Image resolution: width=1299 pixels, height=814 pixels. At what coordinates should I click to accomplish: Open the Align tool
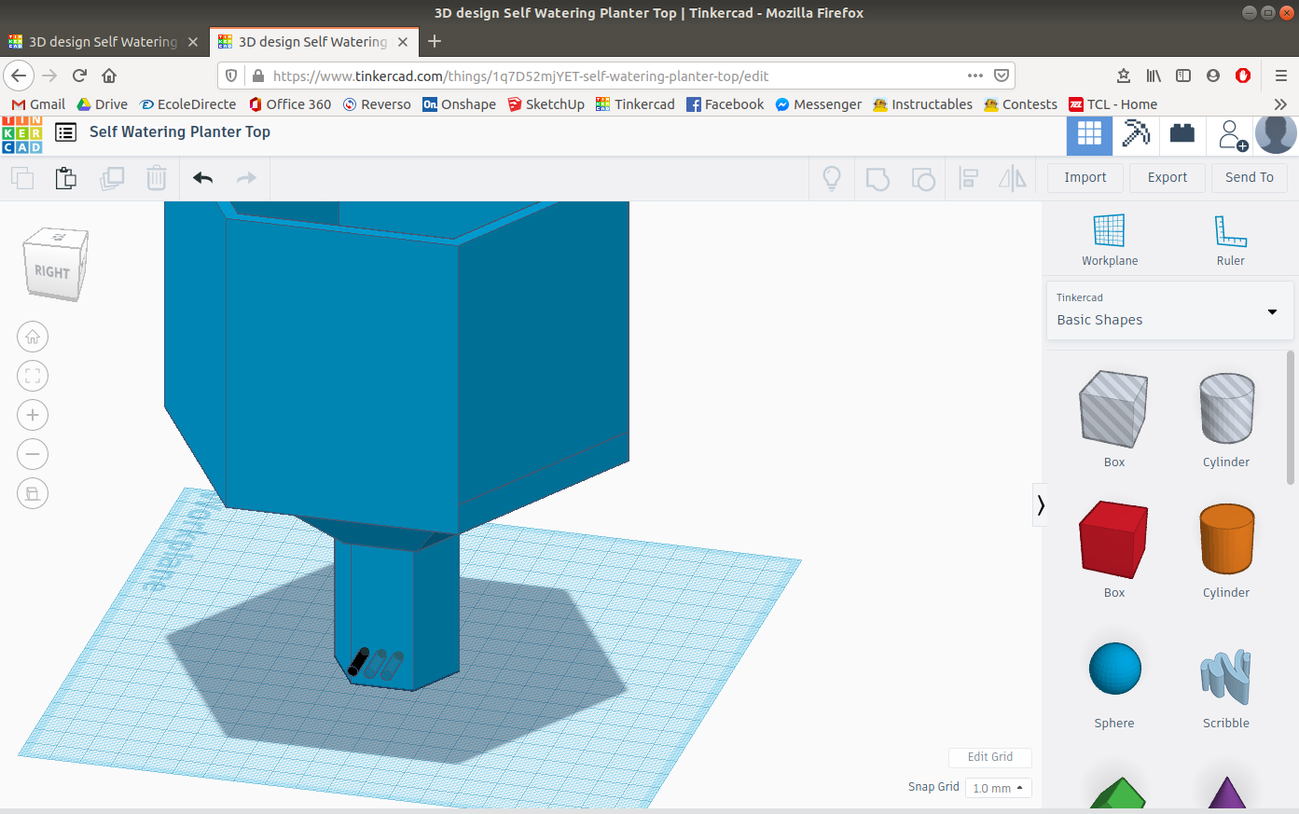968,177
